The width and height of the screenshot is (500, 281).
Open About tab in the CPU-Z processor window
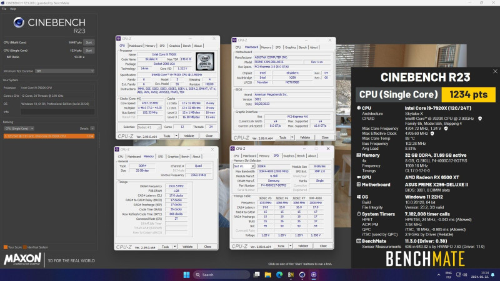[197, 46]
